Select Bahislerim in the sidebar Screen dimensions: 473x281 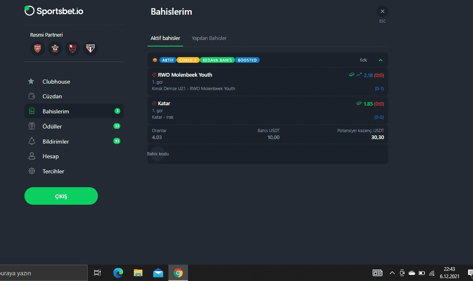pos(74,111)
